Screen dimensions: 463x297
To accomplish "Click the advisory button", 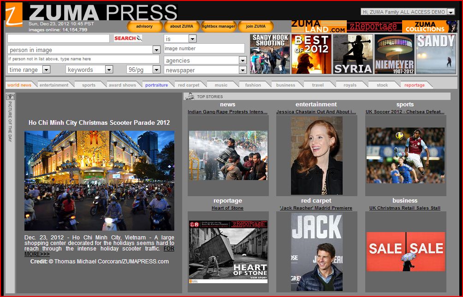I will tap(144, 26).
